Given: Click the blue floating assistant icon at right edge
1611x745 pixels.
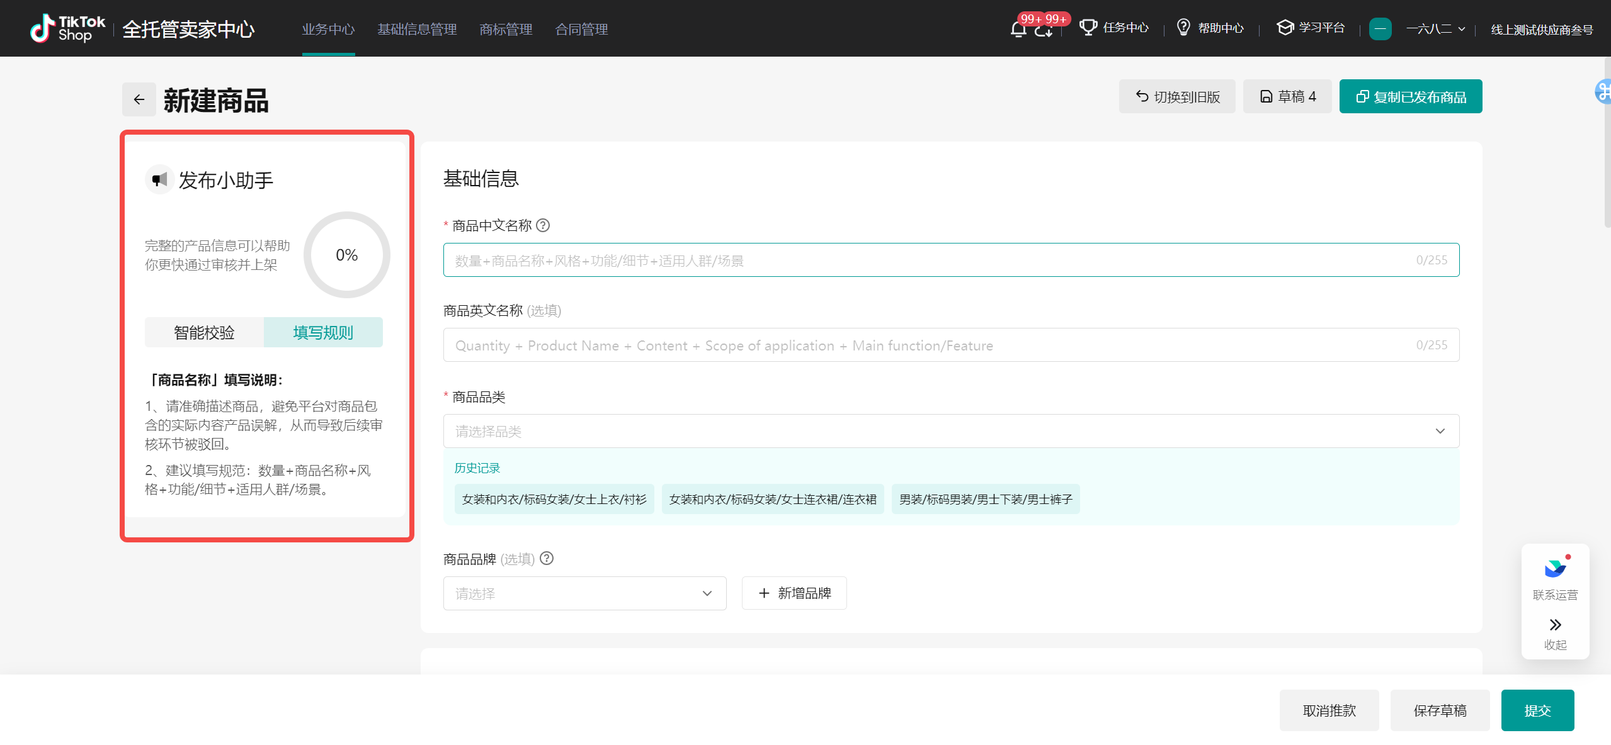Looking at the screenshot, I should coord(1603,92).
